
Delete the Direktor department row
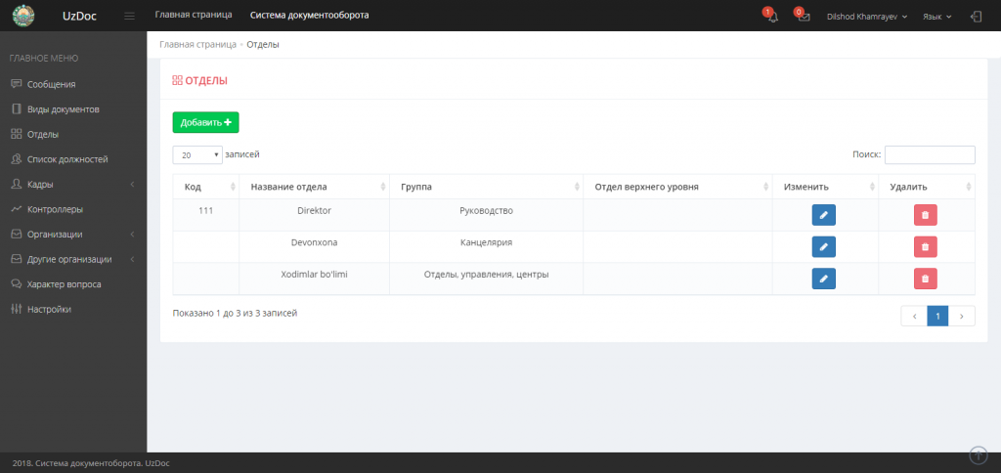click(925, 215)
